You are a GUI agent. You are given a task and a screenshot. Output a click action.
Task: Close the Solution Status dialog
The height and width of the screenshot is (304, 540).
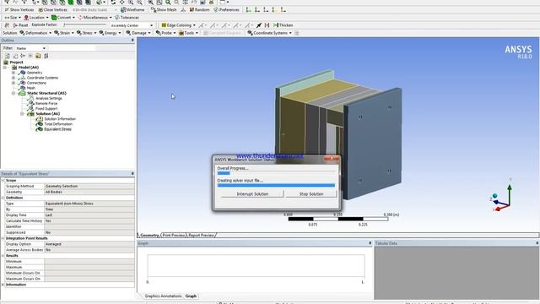tap(332, 159)
